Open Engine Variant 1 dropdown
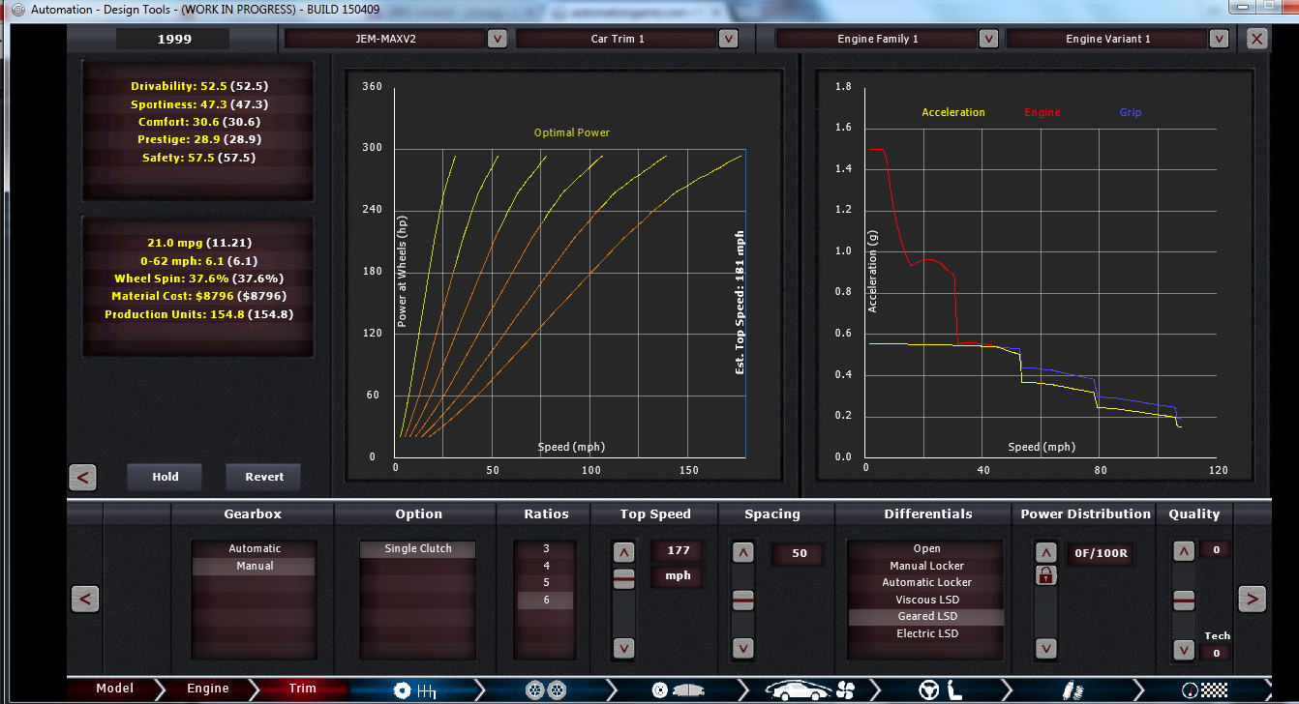 tap(1219, 39)
